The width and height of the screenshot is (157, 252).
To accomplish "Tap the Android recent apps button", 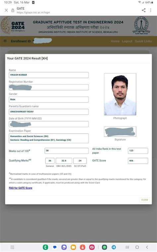I will (127, 247).
